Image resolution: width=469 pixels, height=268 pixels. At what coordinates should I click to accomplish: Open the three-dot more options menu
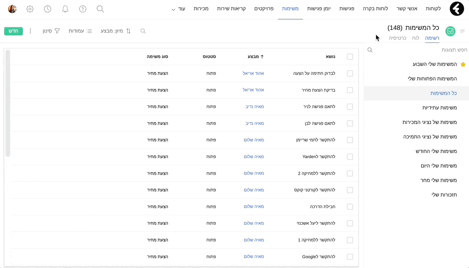[30, 31]
